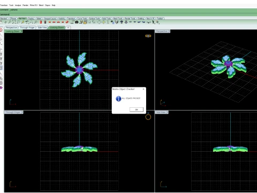
Task: Open the Clayoo menu
Action: pyautogui.click(x=48, y=5)
